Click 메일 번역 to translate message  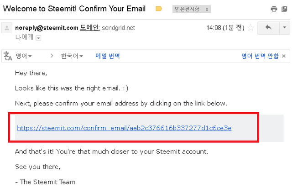[108, 56]
